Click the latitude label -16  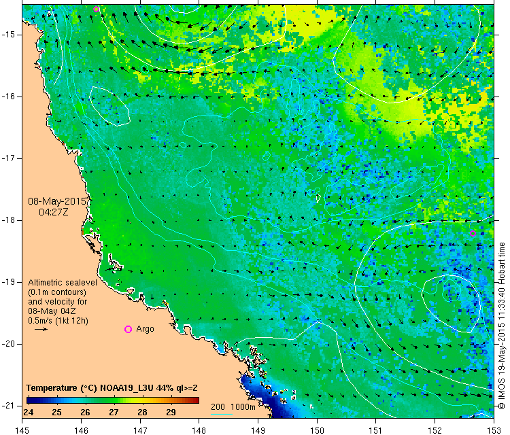click(x=8, y=97)
